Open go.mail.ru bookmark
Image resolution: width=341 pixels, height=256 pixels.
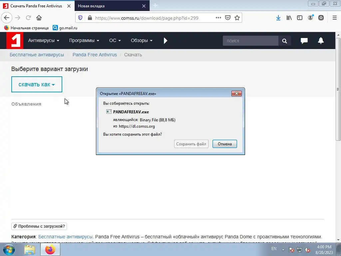click(65, 28)
